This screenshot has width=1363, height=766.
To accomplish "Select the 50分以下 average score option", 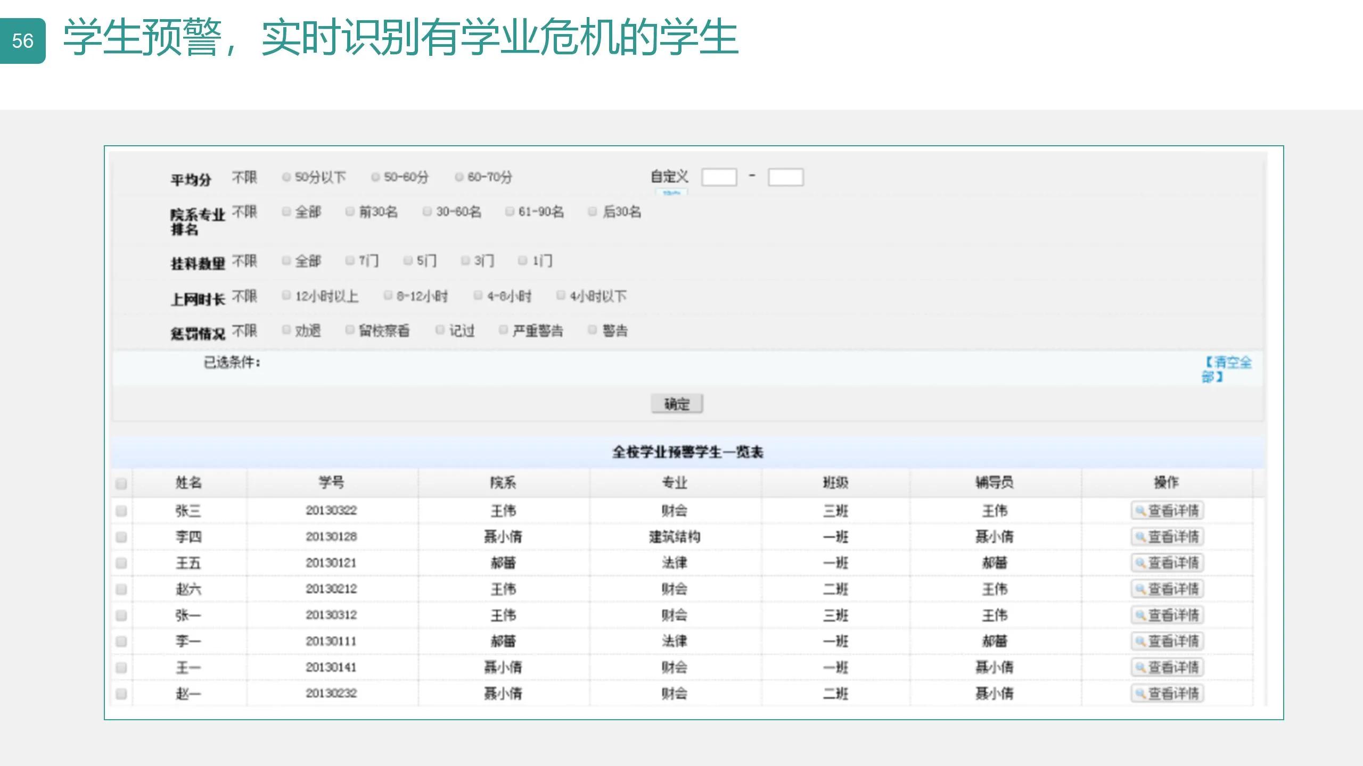I will click(x=286, y=177).
